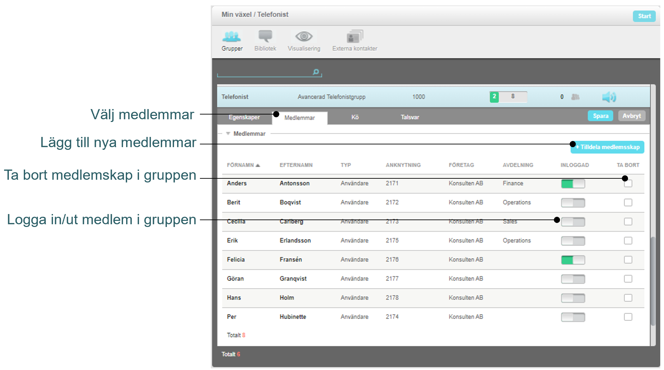The width and height of the screenshot is (664, 370).
Task: Switch to the Kö tab
Action: tap(355, 117)
